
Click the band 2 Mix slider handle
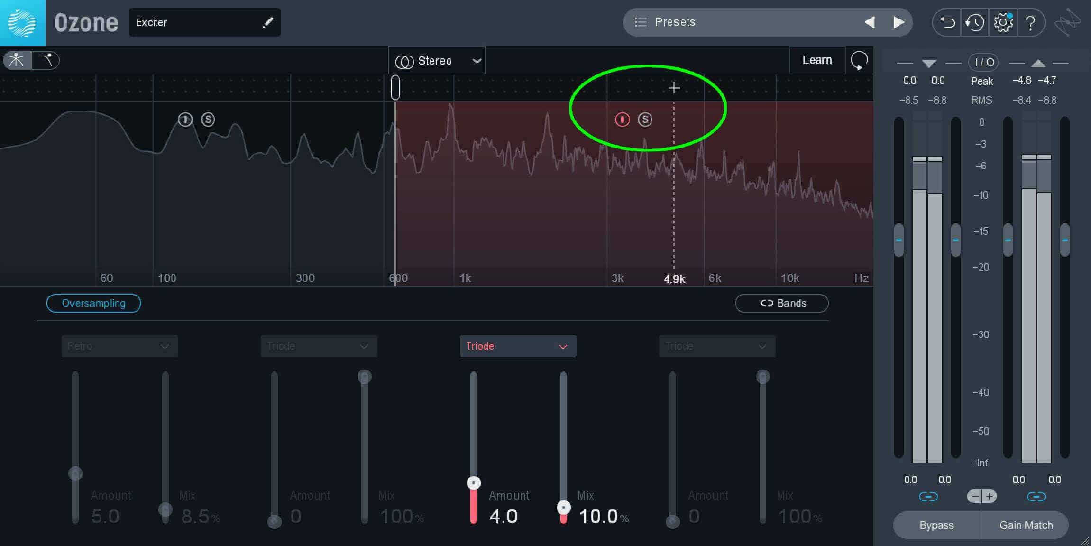[x=364, y=377]
